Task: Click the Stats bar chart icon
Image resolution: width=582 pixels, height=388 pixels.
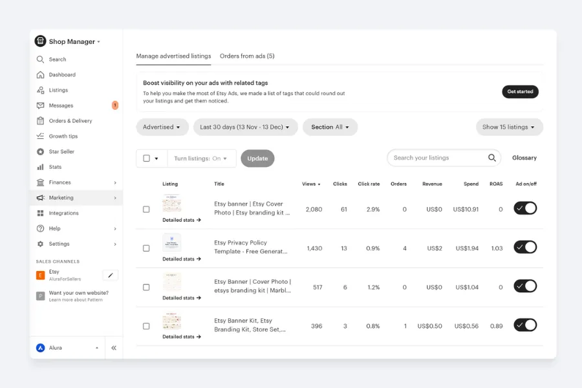Action: click(40, 167)
